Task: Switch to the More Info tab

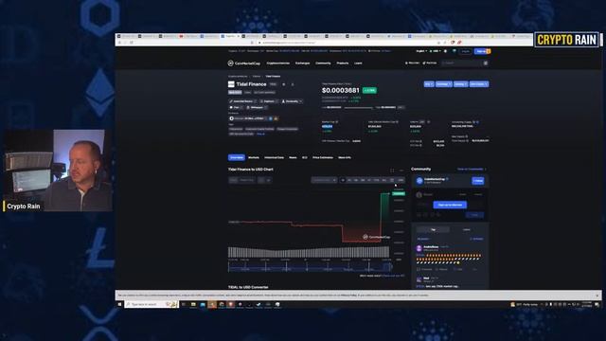Action: pos(345,158)
